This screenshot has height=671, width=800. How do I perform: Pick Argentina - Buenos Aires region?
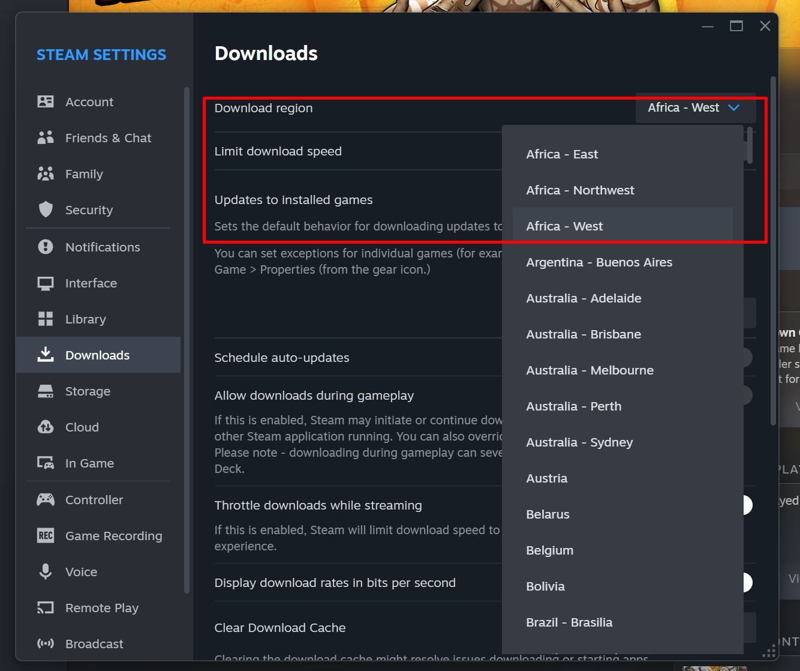[x=622, y=262]
